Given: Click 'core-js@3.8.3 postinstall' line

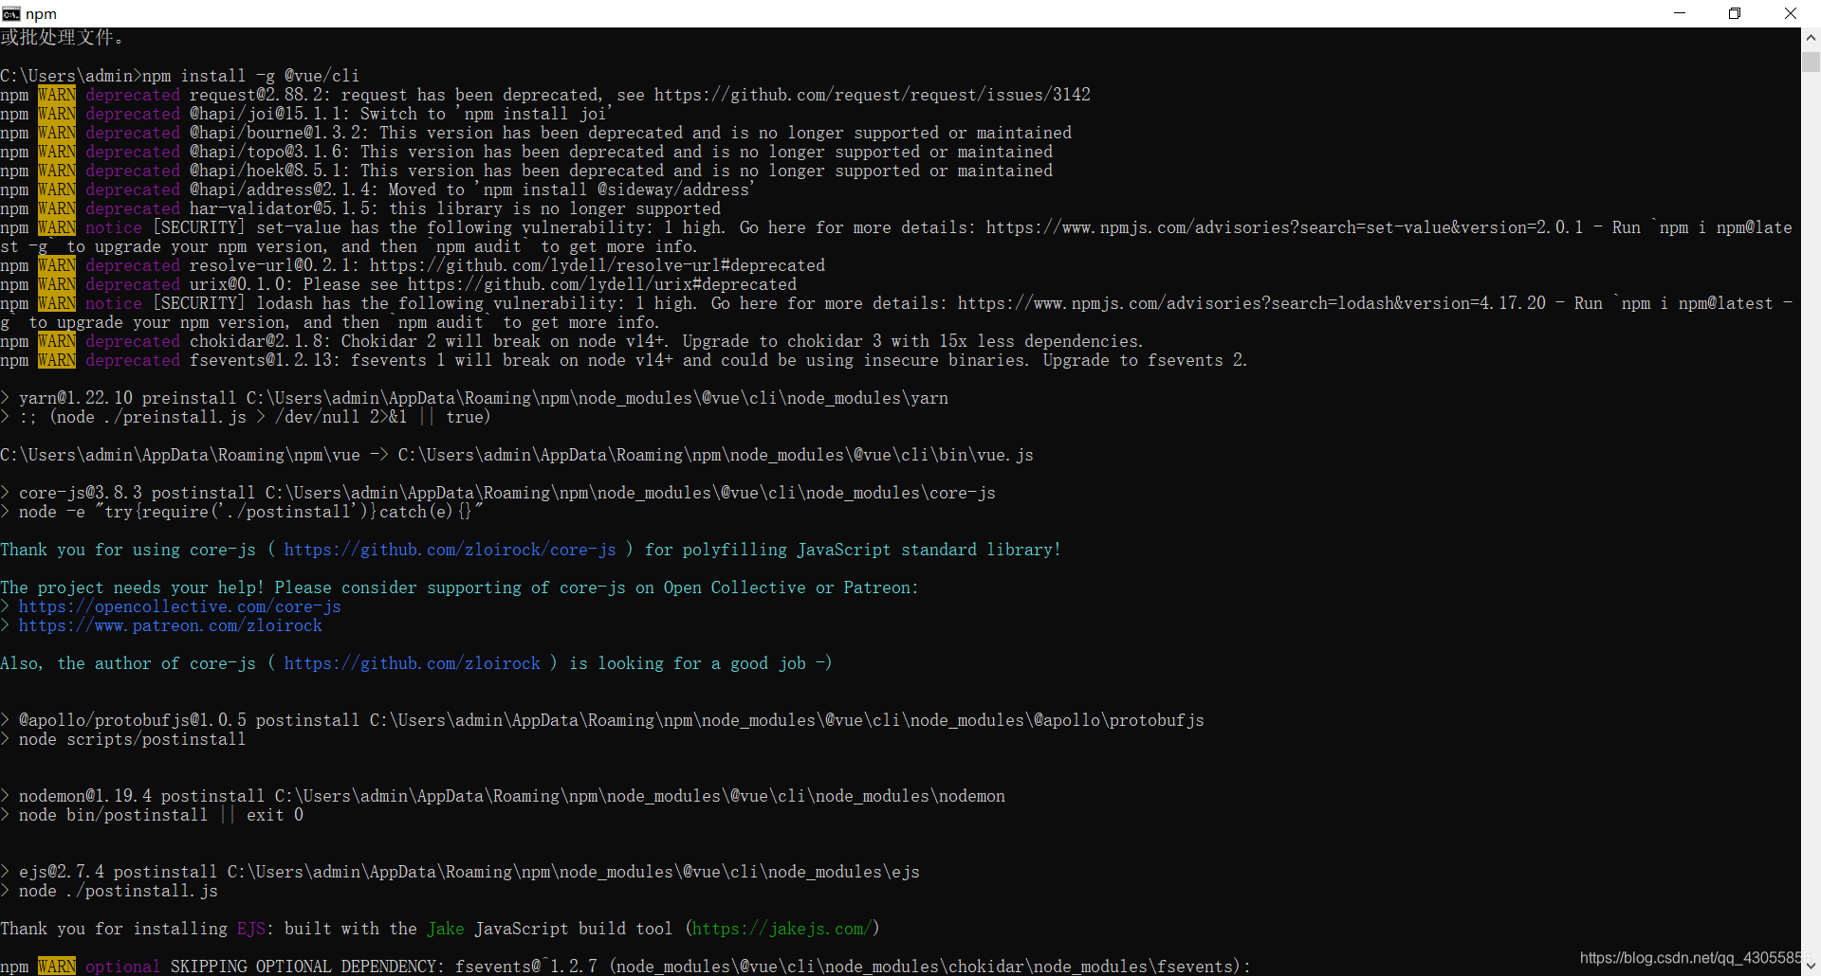Looking at the screenshot, I should pyautogui.click(x=498, y=493).
